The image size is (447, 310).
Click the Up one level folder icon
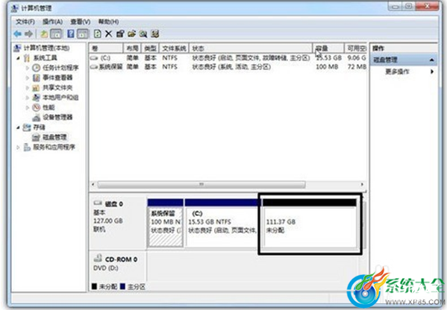(44, 34)
